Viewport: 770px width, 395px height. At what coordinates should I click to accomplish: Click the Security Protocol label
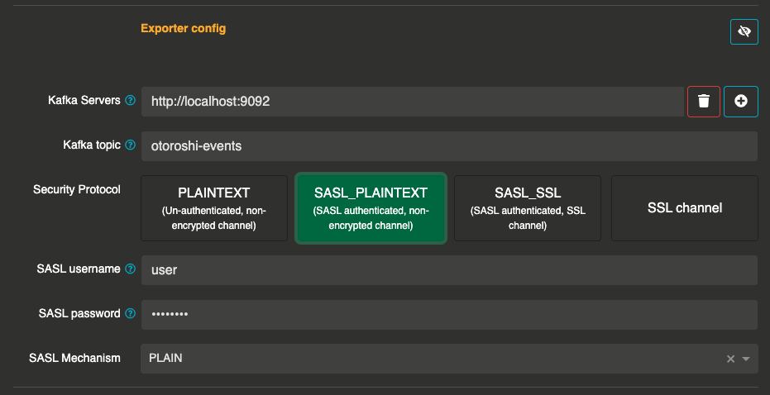click(x=77, y=190)
